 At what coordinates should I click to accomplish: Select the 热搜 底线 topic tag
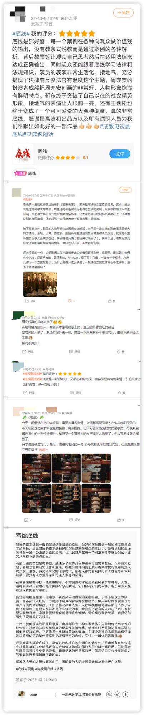coord(25,173)
